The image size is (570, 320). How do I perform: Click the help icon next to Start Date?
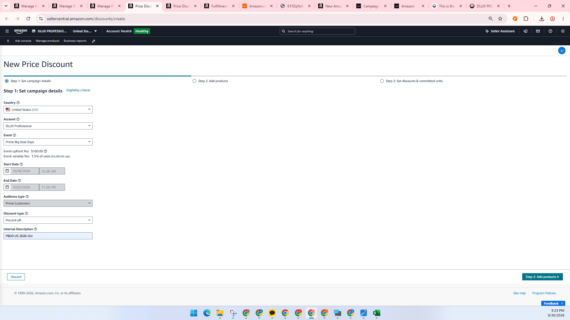tap(21, 164)
